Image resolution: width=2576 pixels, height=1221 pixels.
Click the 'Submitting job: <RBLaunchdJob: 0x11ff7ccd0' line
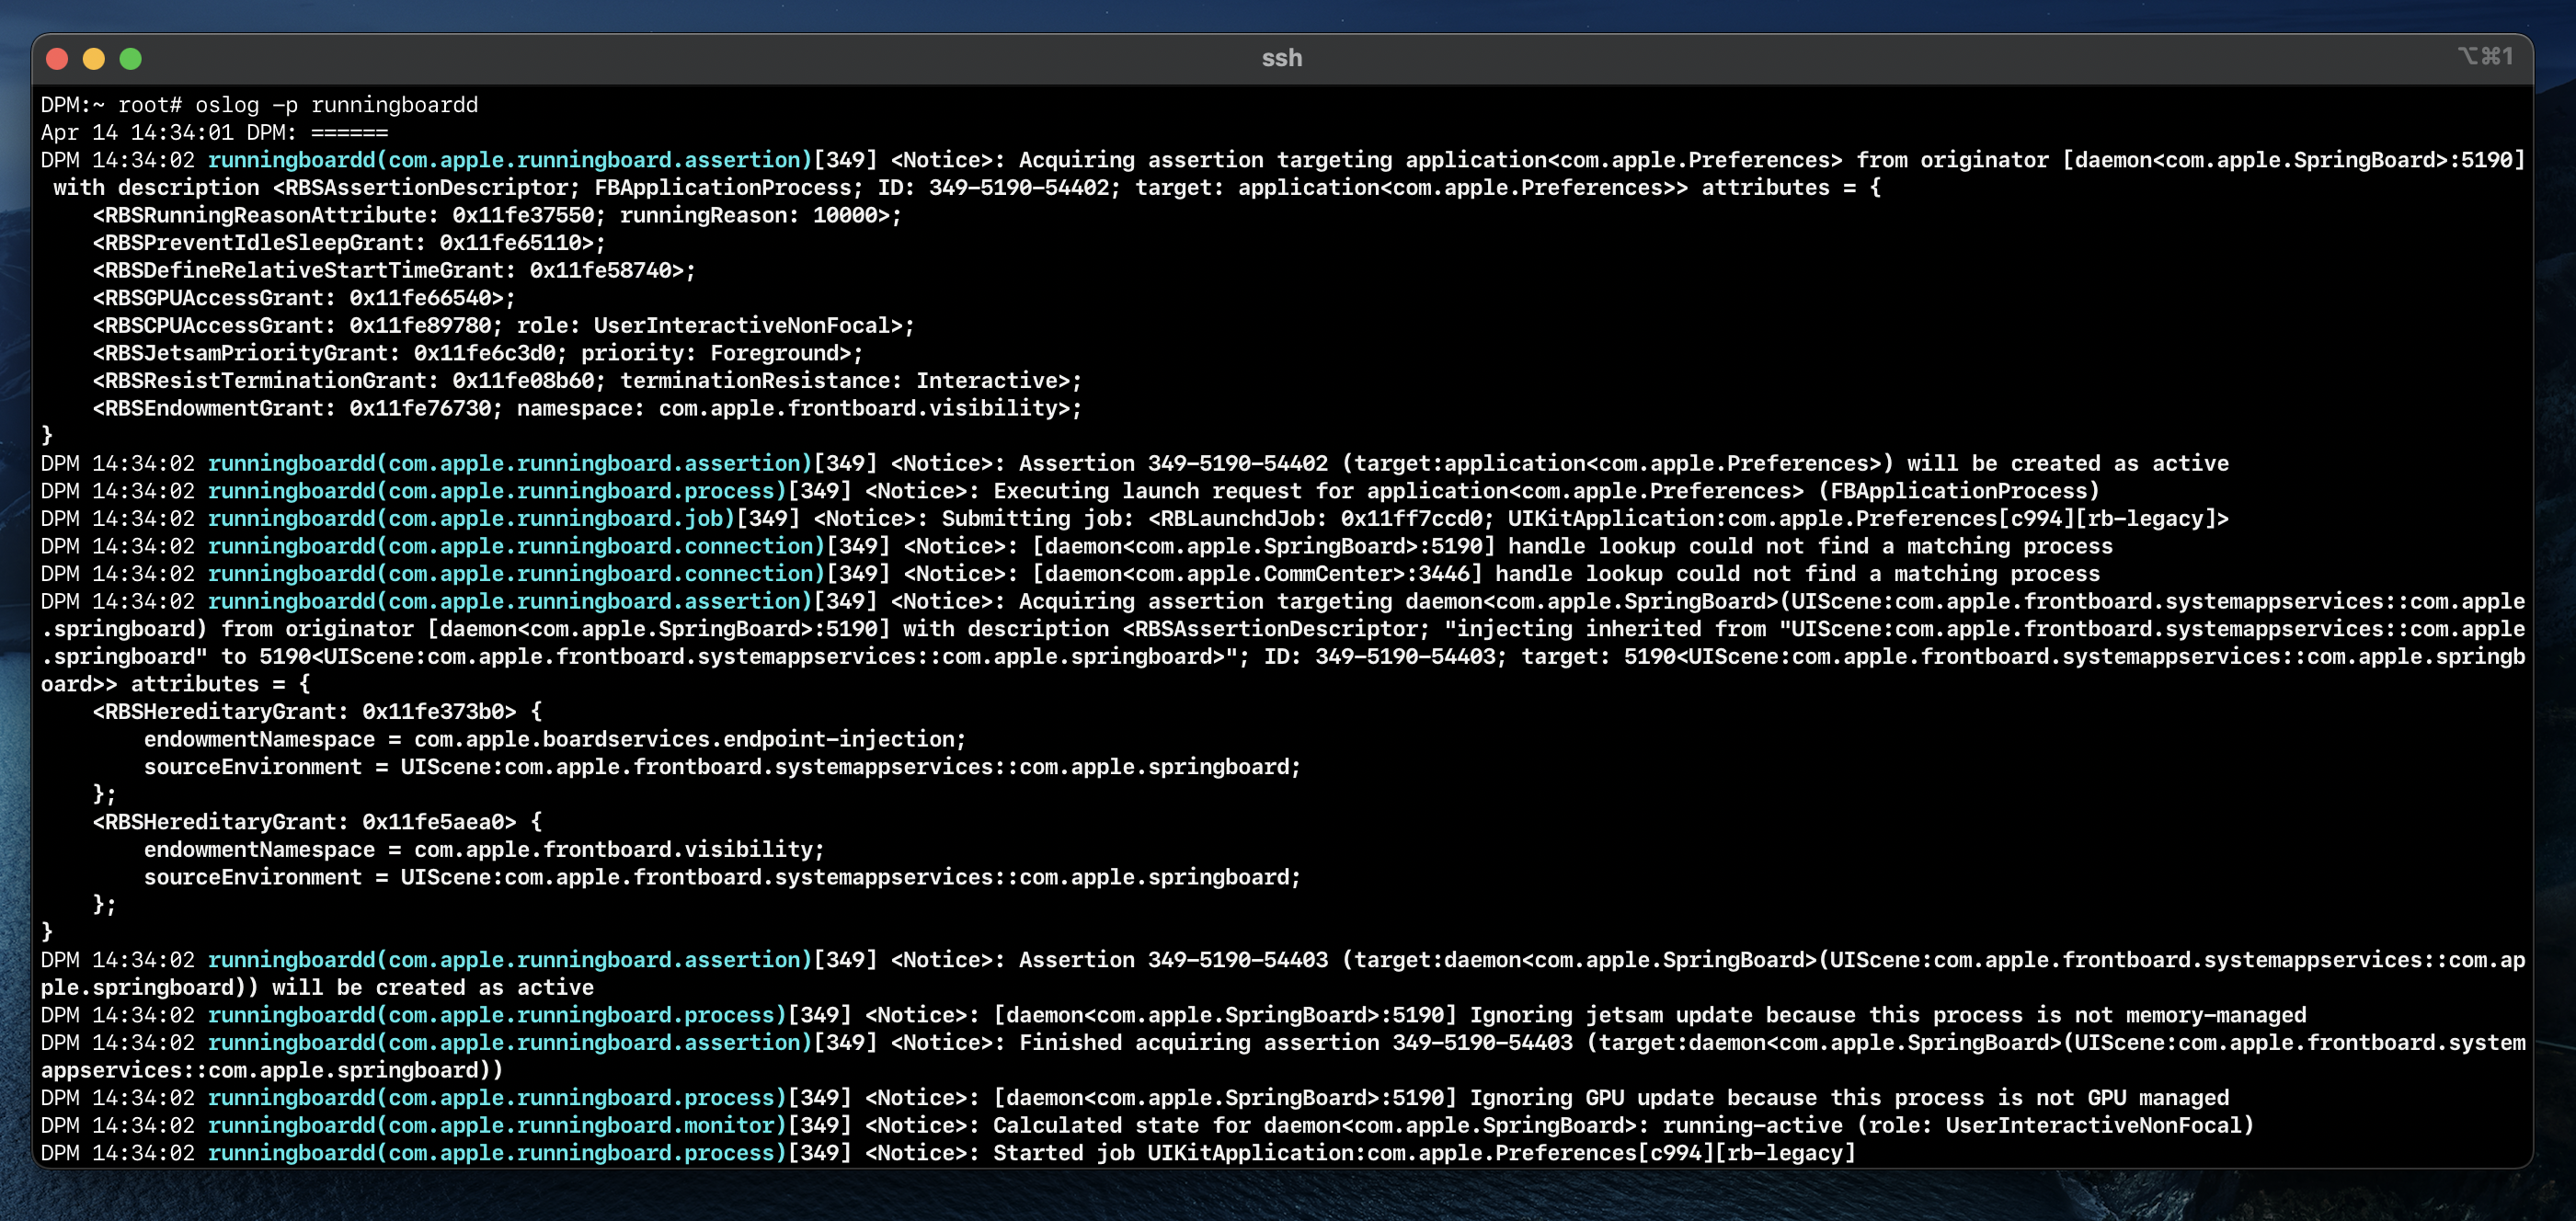(1135, 519)
